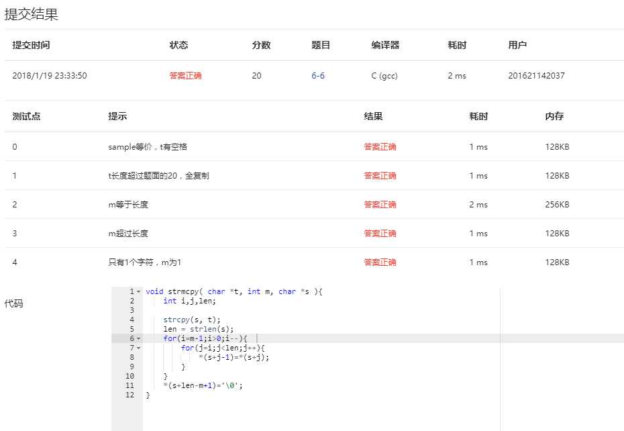This screenshot has height=431, width=624.
Task: Click the user ID 201621142037
Action: click(536, 76)
